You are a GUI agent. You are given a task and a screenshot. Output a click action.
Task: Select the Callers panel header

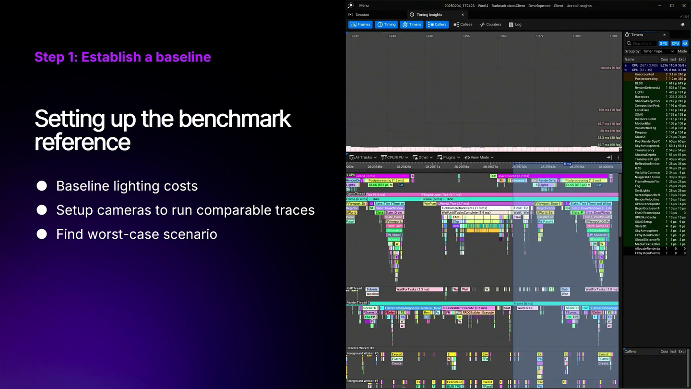[x=630, y=352]
